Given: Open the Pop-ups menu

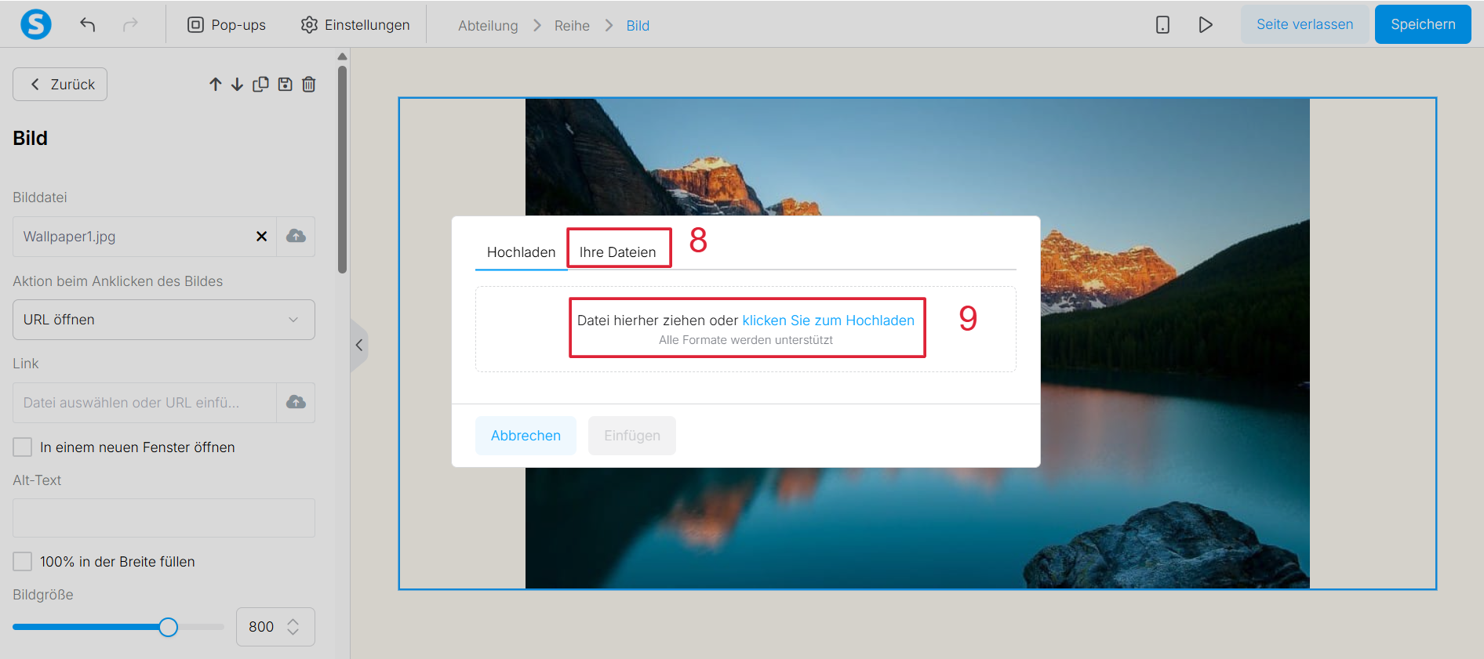Looking at the screenshot, I should (227, 25).
